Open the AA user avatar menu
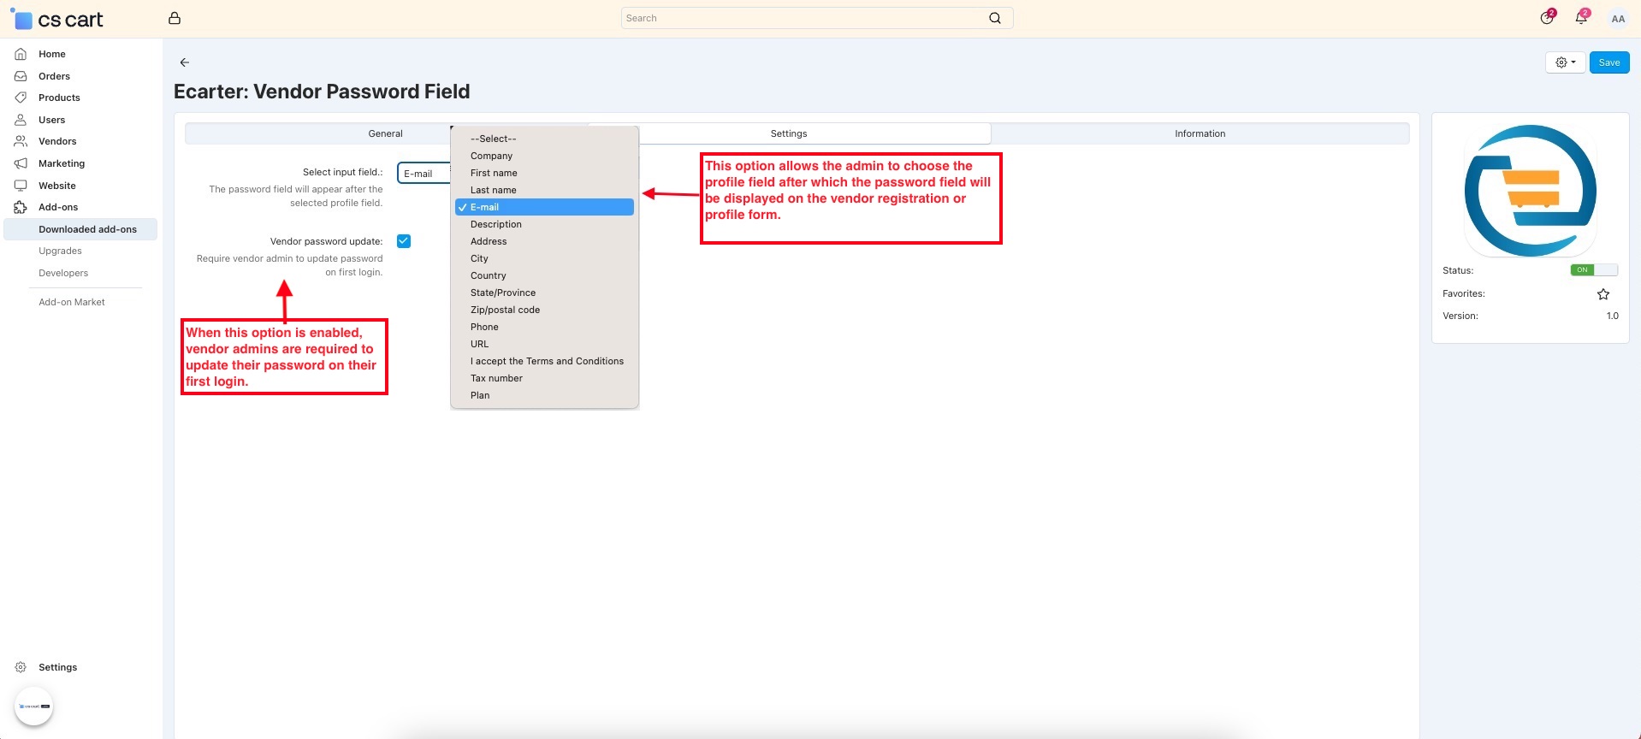The height and width of the screenshot is (739, 1641). click(x=1617, y=19)
